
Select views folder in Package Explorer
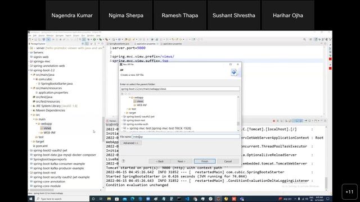point(47,128)
